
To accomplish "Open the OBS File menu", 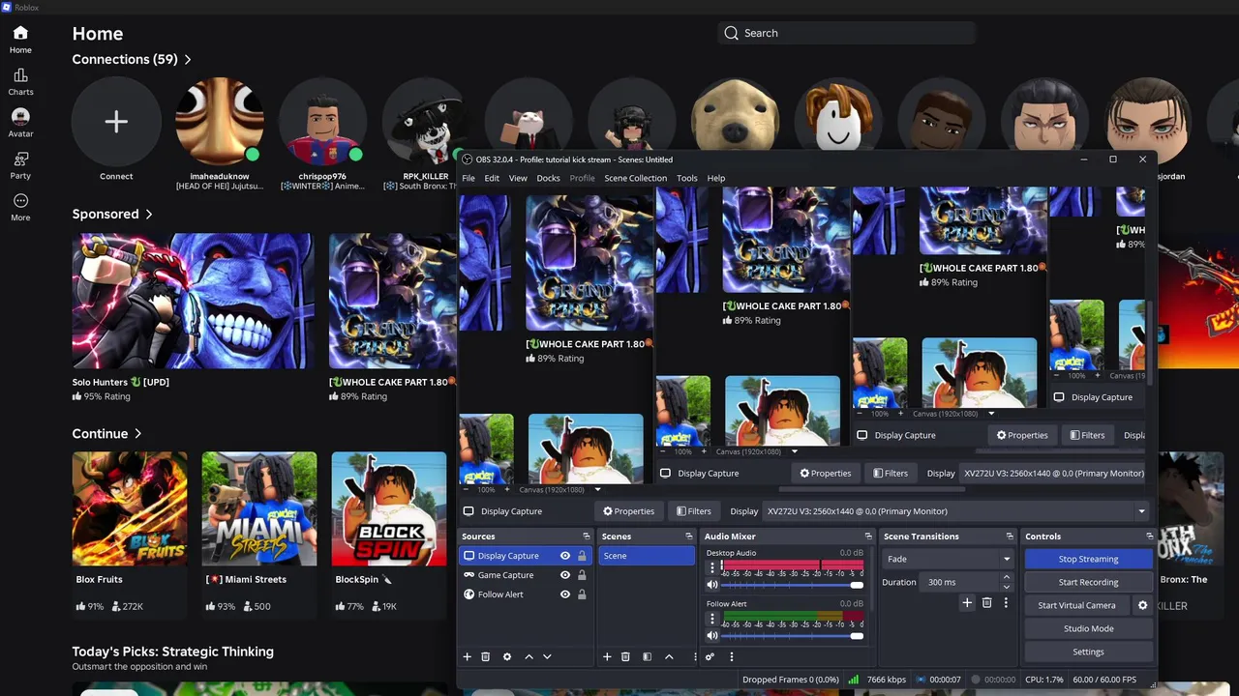I will 468,178.
